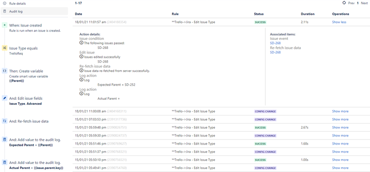Screen dimensions: 370x172
Task: Click the pencil Edit issue fields icon
Action: [4, 98]
